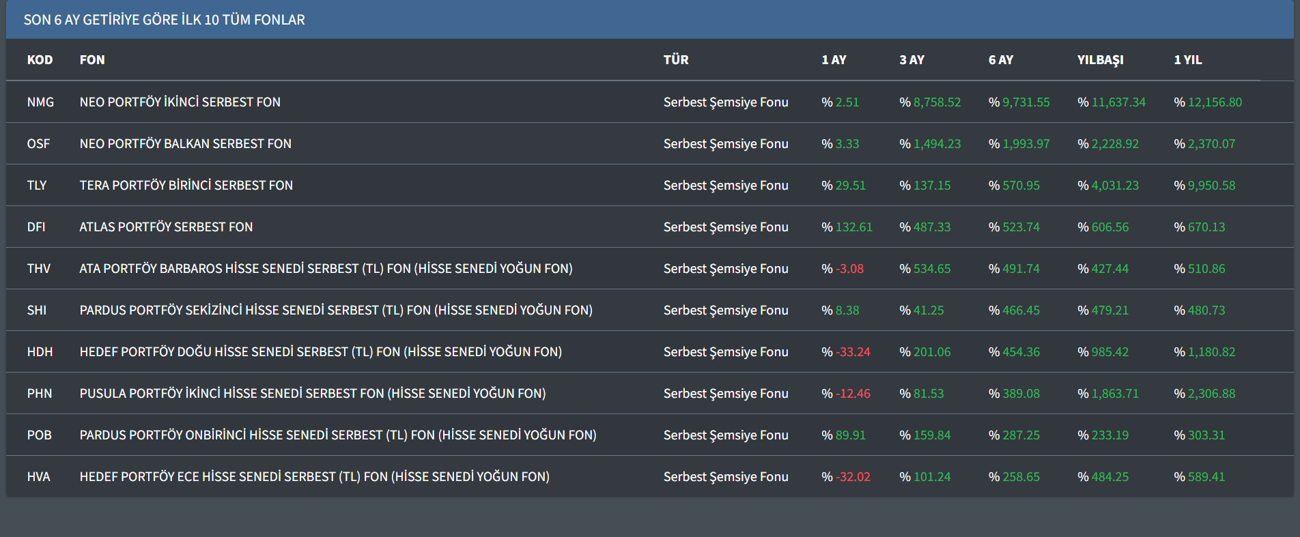Open HEDEF PORTFÖY DOĞU fund
The image size is (1300, 537).
point(320,352)
